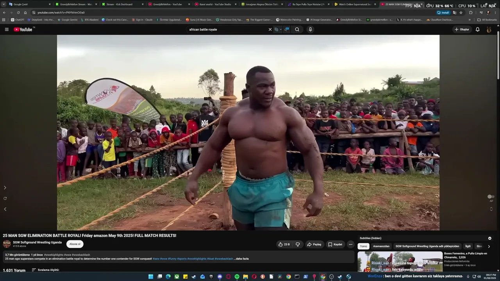Like the video with thumbs up

click(x=284, y=244)
